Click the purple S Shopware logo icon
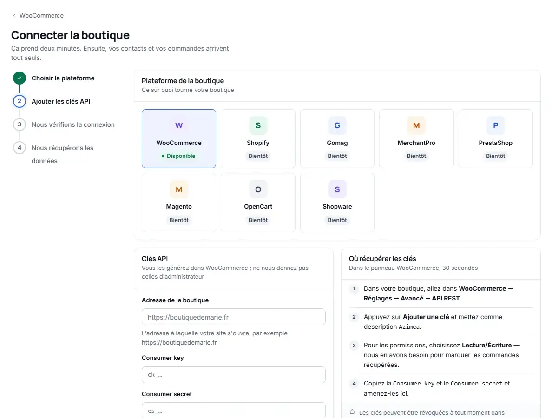This screenshot has width=552, height=418. [337, 189]
